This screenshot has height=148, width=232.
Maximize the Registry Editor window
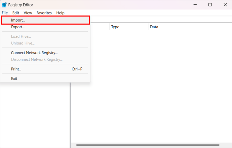click(210, 5)
